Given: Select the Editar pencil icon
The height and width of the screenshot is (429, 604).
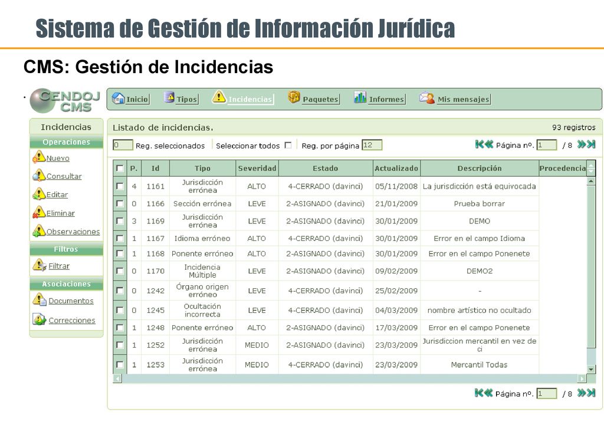Looking at the screenshot, I should coord(39,193).
